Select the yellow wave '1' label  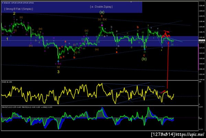pyautogui.click(x=7, y=39)
